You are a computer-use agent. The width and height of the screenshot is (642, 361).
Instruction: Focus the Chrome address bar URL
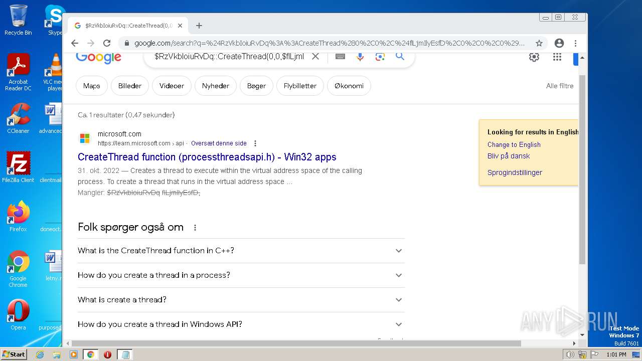click(x=329, y=43)
